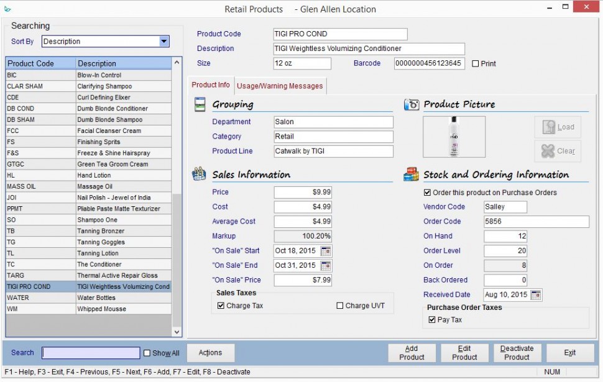Click the Stock and Ordering Information icon
603x382 pixels.
(x=411, y=175)
